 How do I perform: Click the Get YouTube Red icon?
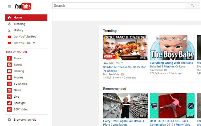pyautogui.click(x=9, y=37)
